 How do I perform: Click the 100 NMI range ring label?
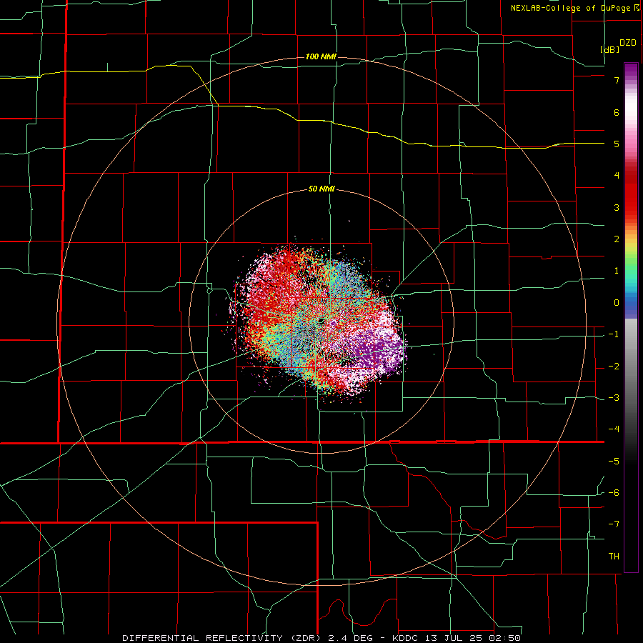[x=321, y=56]
